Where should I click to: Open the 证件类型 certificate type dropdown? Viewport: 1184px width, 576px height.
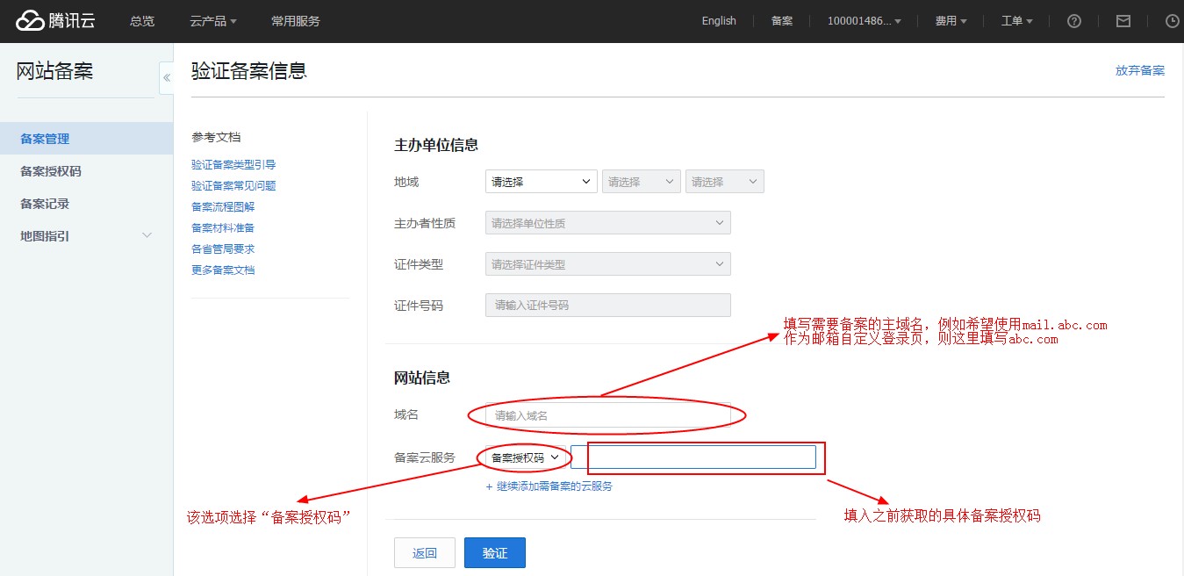[x=607, y=263]
